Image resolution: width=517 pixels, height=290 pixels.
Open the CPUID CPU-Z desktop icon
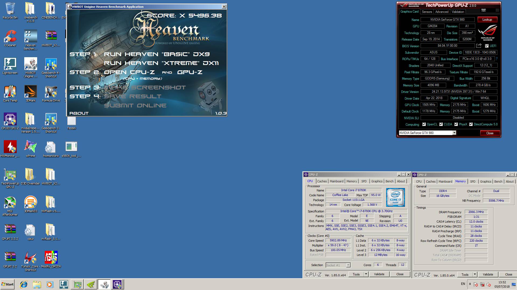click(x=10, y=121)
